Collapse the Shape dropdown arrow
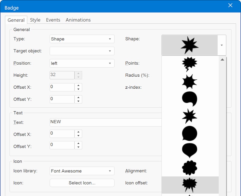Image resolution: width=241 pixels, height=196 pixels. pos(222,45)
